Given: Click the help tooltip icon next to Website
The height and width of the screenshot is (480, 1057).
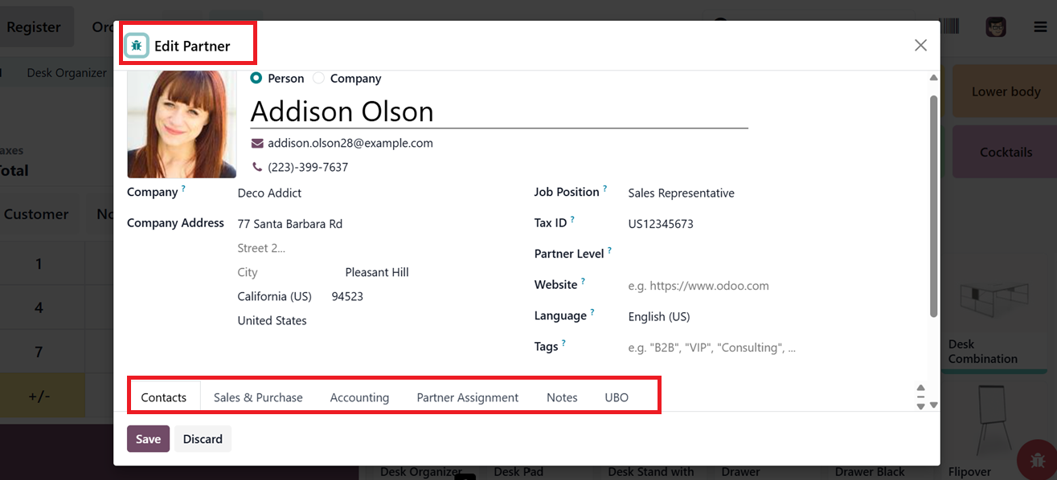Looking at the screenshot, I should (583, 282).
